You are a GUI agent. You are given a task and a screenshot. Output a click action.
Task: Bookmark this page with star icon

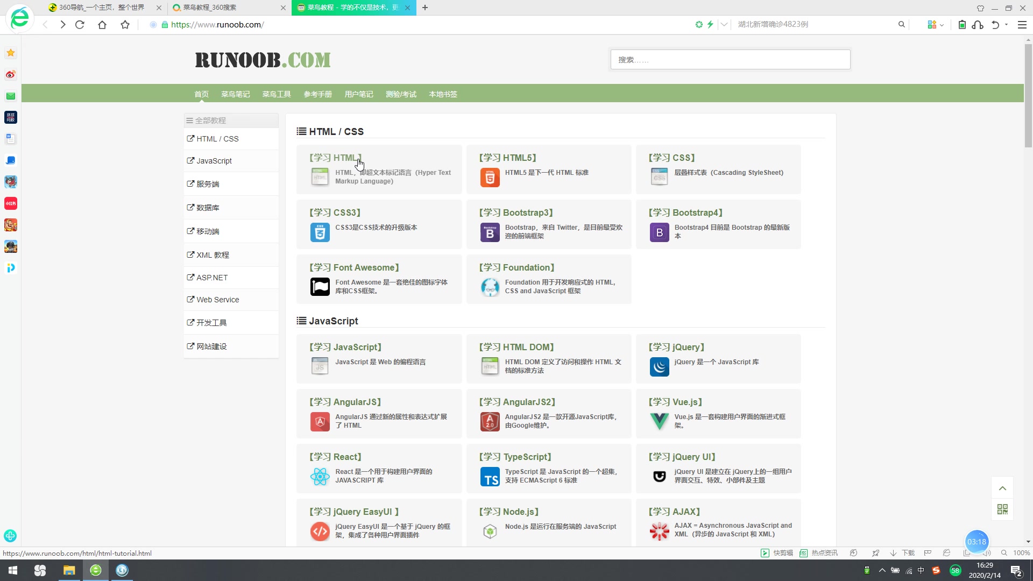coord(125,25)
